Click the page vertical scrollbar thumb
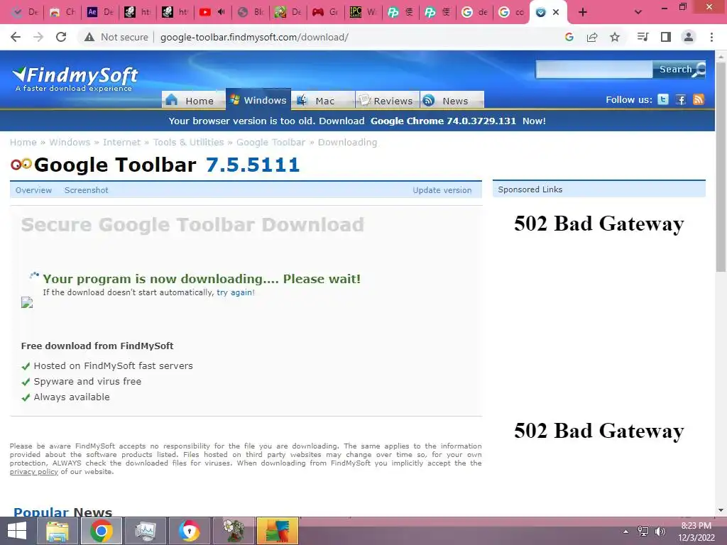Viewport: 727px width, 545px height. [x=721, y=167]
